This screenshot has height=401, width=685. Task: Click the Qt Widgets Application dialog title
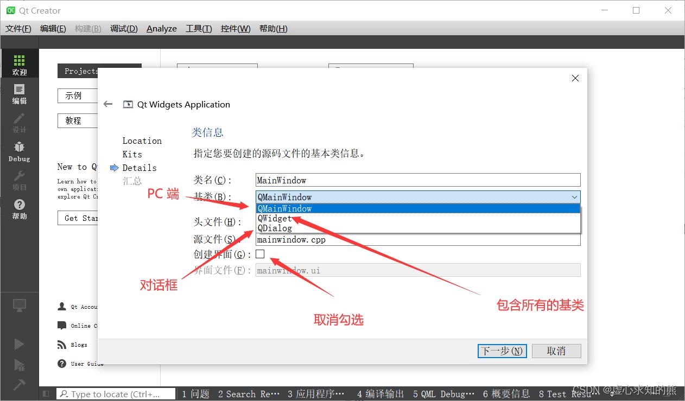coord(183,104)
